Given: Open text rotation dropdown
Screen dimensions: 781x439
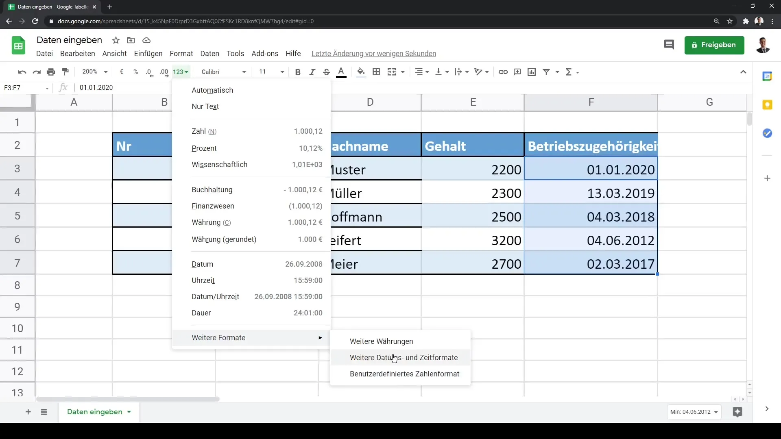Looking at the screenshot, I should pyautogui.click(x=482, y=72).
